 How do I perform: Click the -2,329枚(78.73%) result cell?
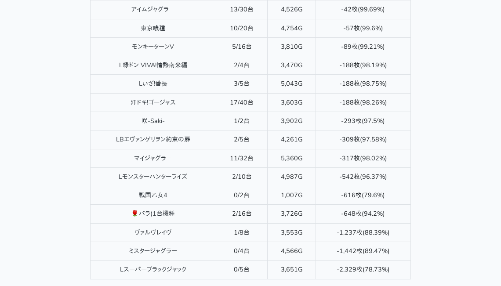(363, 269)
